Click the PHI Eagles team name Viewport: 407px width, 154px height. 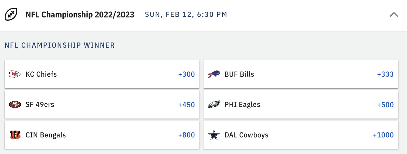coord(242,105)
